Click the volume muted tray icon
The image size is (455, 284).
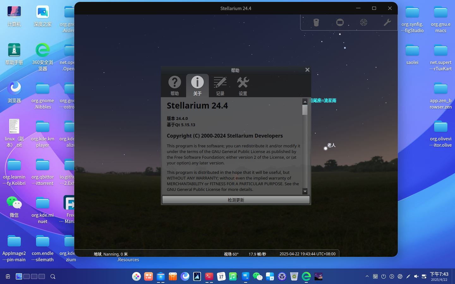pyautogui.click(x=416, y=276)
